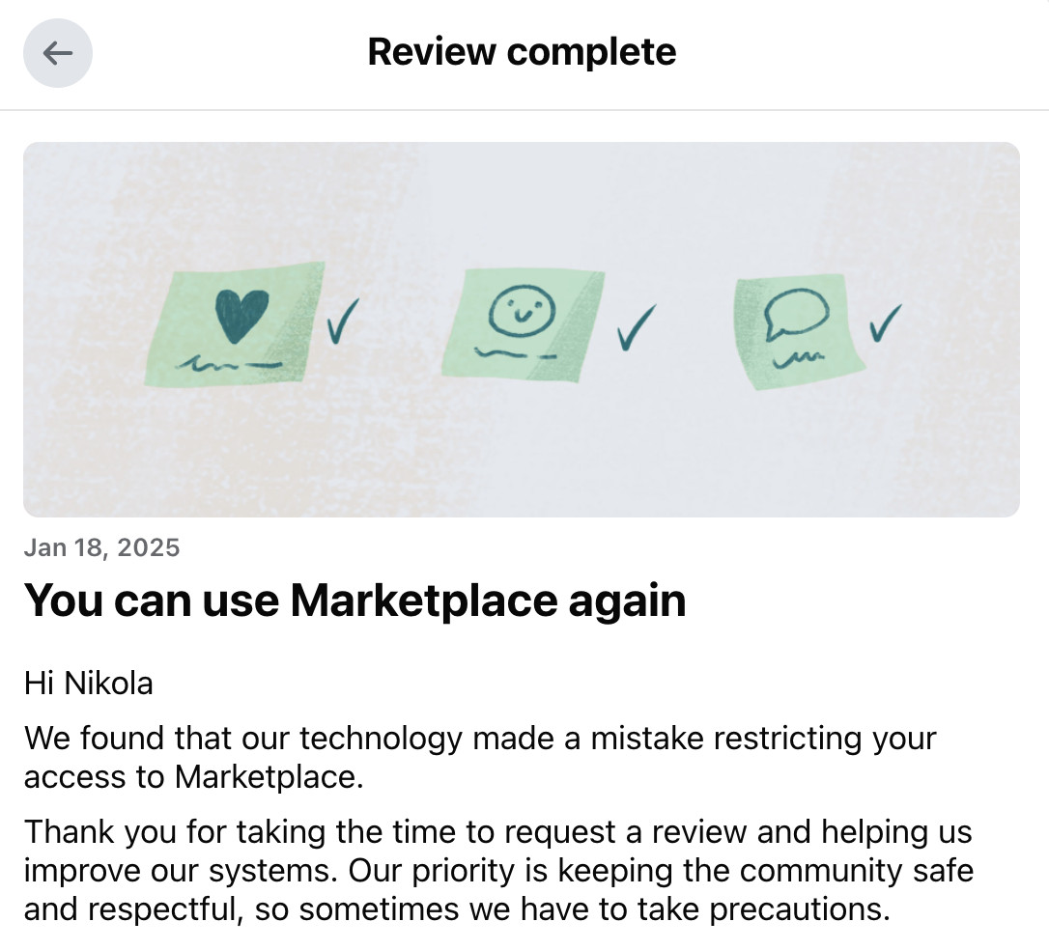Click the speech bubble drawing
This screenshot has height=950, width=1049.
point(796,314)
